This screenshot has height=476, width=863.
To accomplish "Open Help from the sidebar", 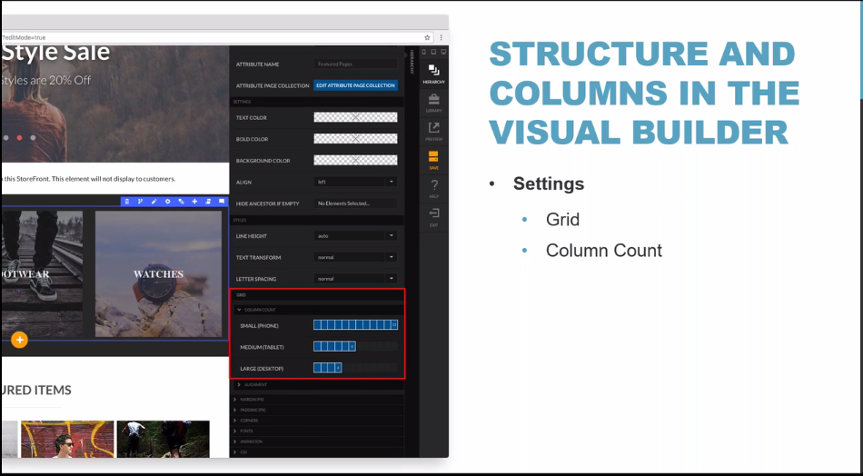I will (433, 189).
